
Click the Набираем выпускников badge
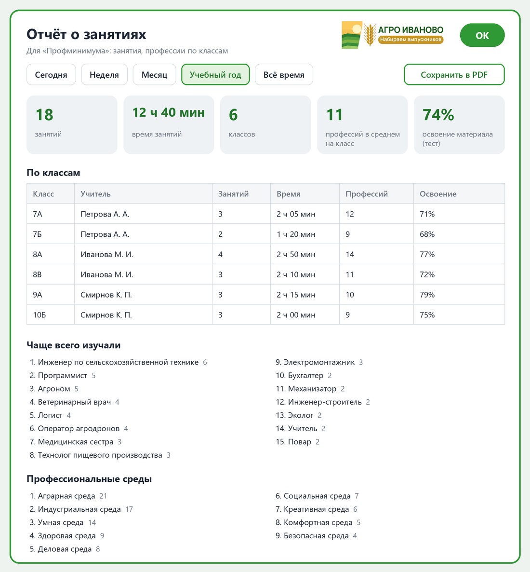point(411,40)
